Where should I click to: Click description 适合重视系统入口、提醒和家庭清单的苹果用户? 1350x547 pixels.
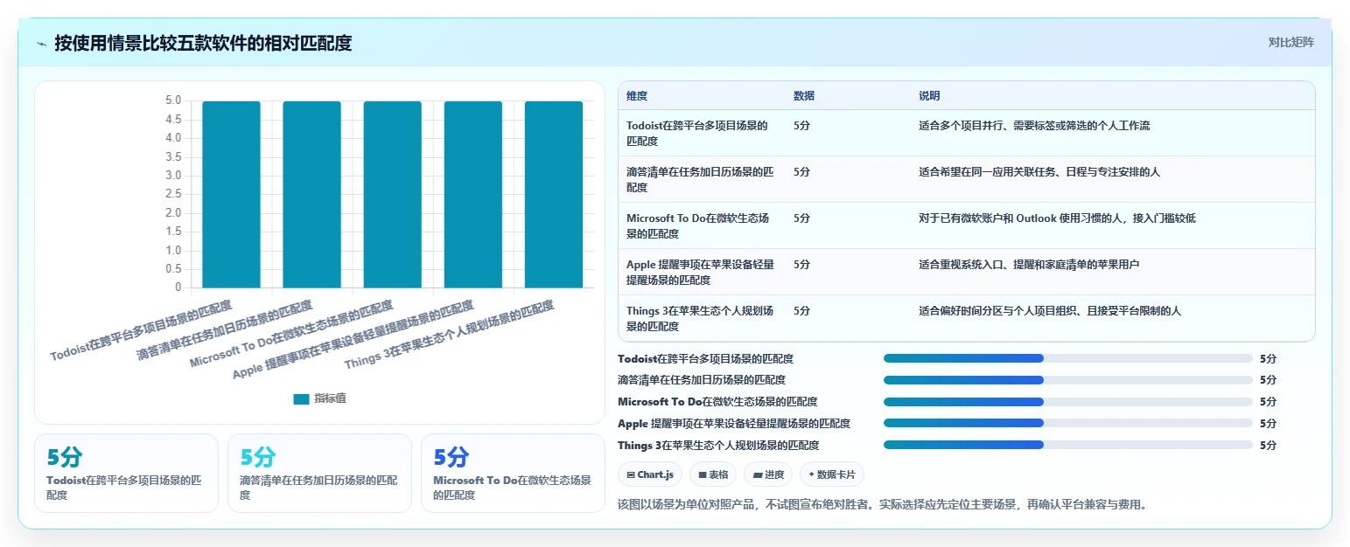point(1029,265)
